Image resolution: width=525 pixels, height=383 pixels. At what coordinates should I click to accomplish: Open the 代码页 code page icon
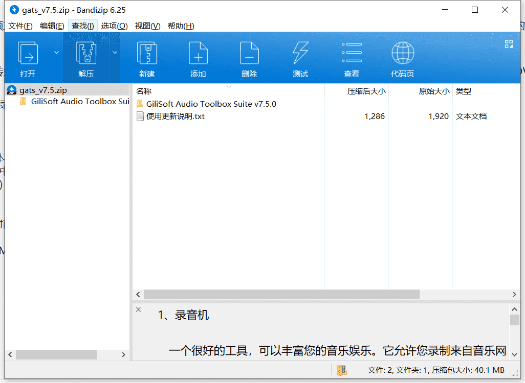click(403, 59)
